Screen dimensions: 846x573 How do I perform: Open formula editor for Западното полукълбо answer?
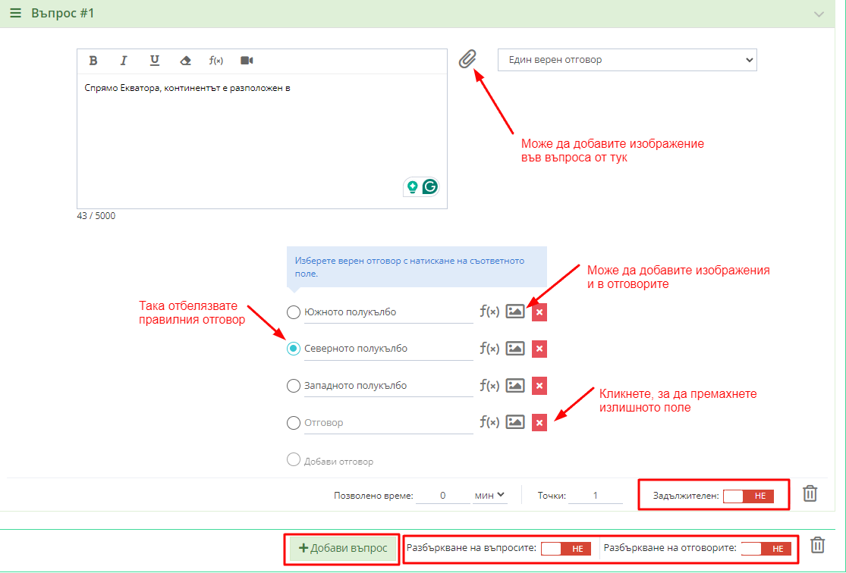point(489,386)
